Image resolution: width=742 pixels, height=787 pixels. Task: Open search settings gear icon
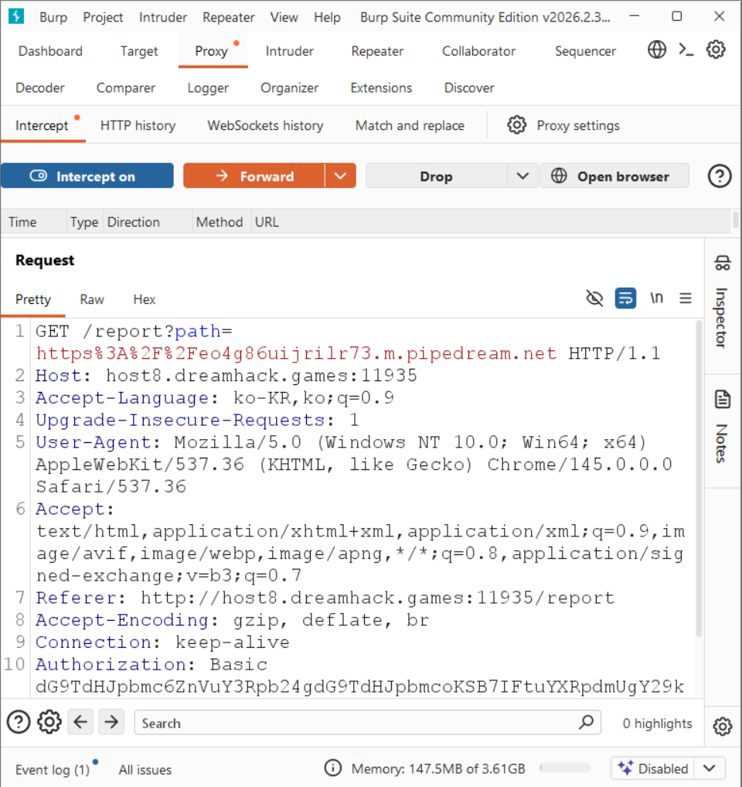(x=49, y=722)
